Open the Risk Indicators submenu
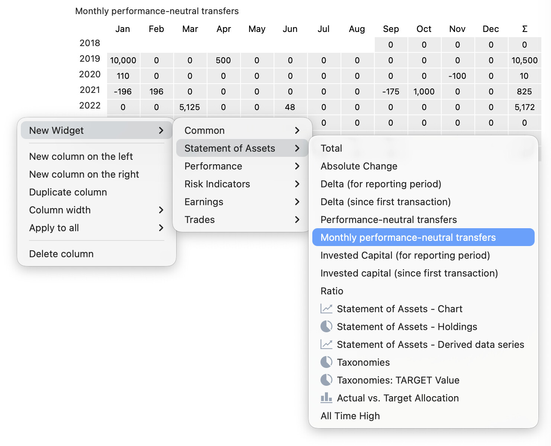This screenshot has width=551, height=446. pos(217,184)
